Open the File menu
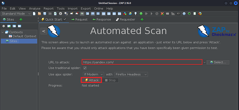Screen dimensions: 239x110 tap(4, 8)
